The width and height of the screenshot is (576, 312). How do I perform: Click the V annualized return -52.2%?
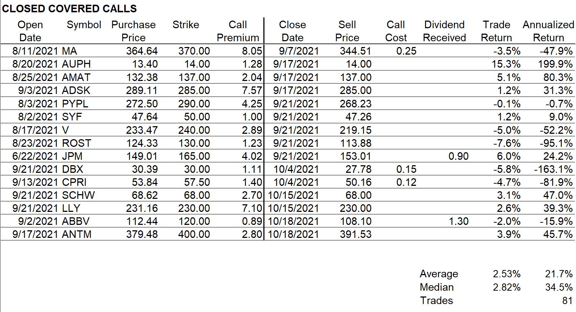click(x=556, y=130)
